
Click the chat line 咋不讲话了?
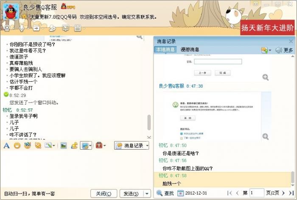click(x=23, y=135)
